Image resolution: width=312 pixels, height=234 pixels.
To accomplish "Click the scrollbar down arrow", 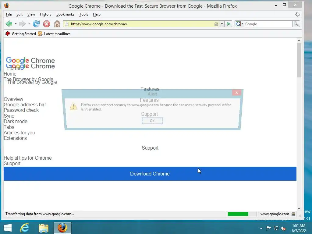I will pos(299,208).
